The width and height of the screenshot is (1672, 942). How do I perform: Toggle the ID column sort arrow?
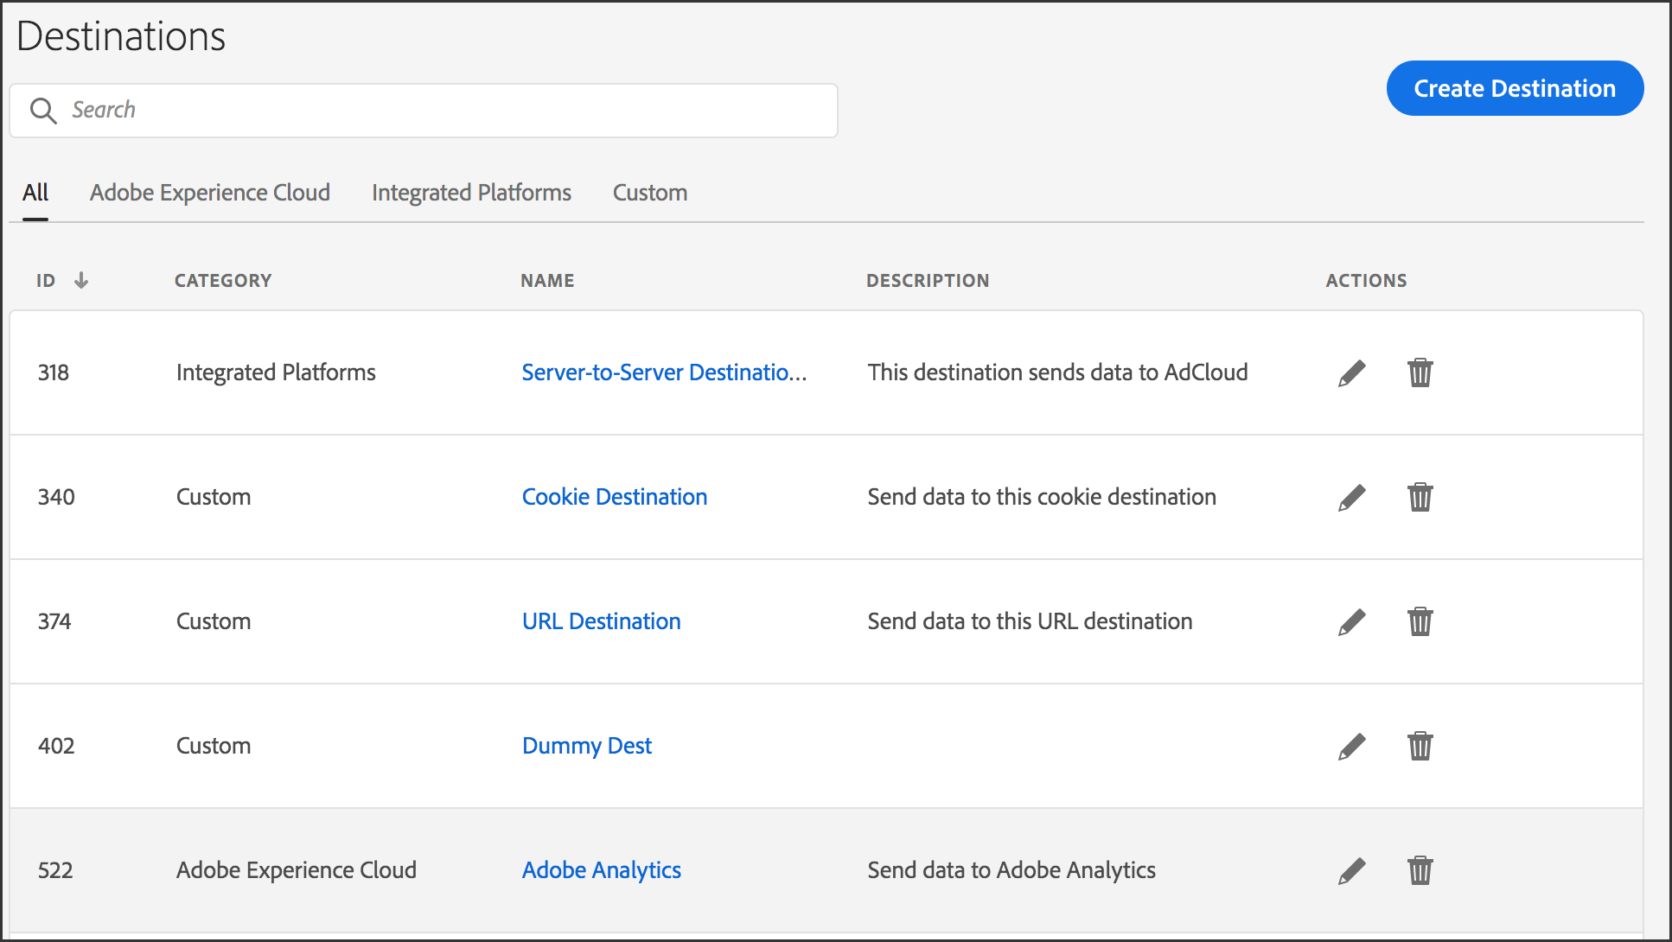(x=82, y=279)
